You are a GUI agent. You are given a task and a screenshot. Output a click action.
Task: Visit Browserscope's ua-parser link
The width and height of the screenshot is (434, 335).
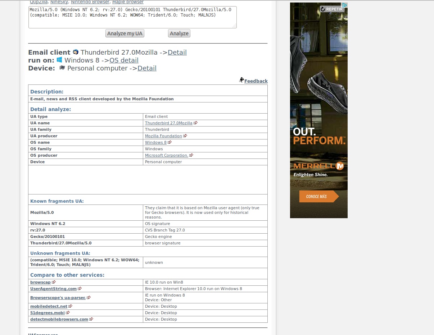point(58,298)
